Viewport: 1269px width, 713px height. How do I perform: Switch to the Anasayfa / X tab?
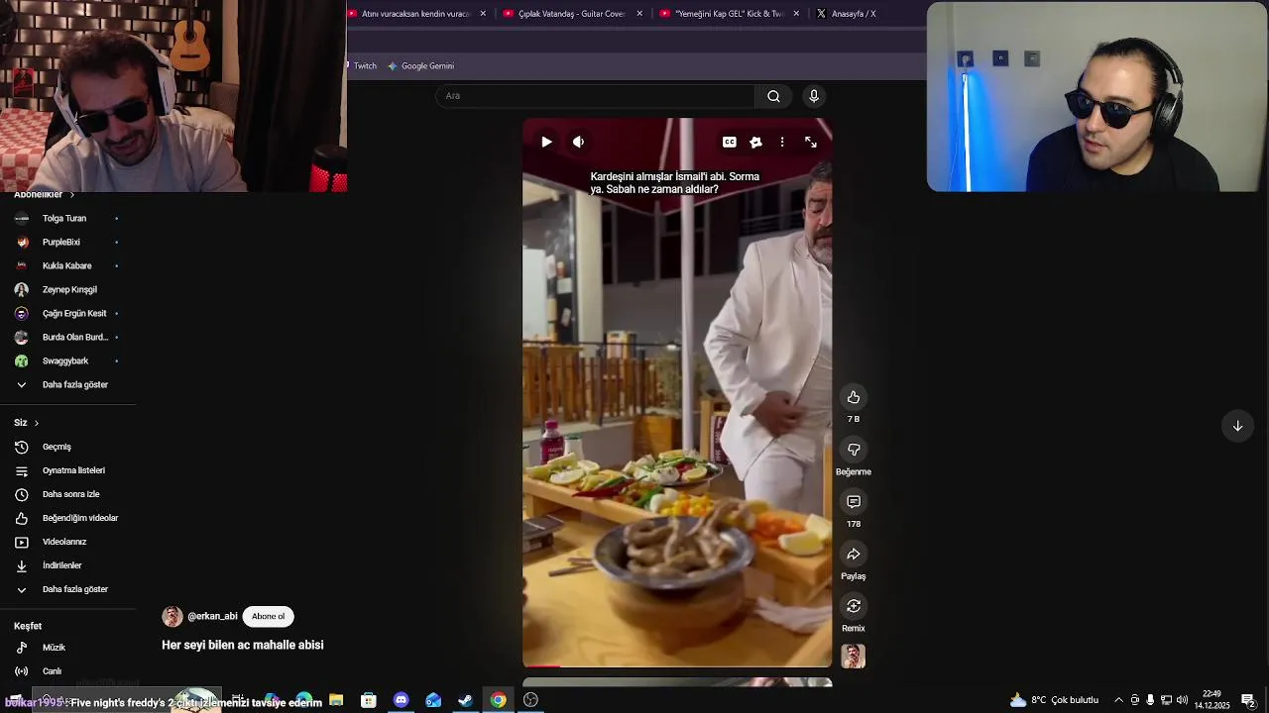[x=854, y=14]
